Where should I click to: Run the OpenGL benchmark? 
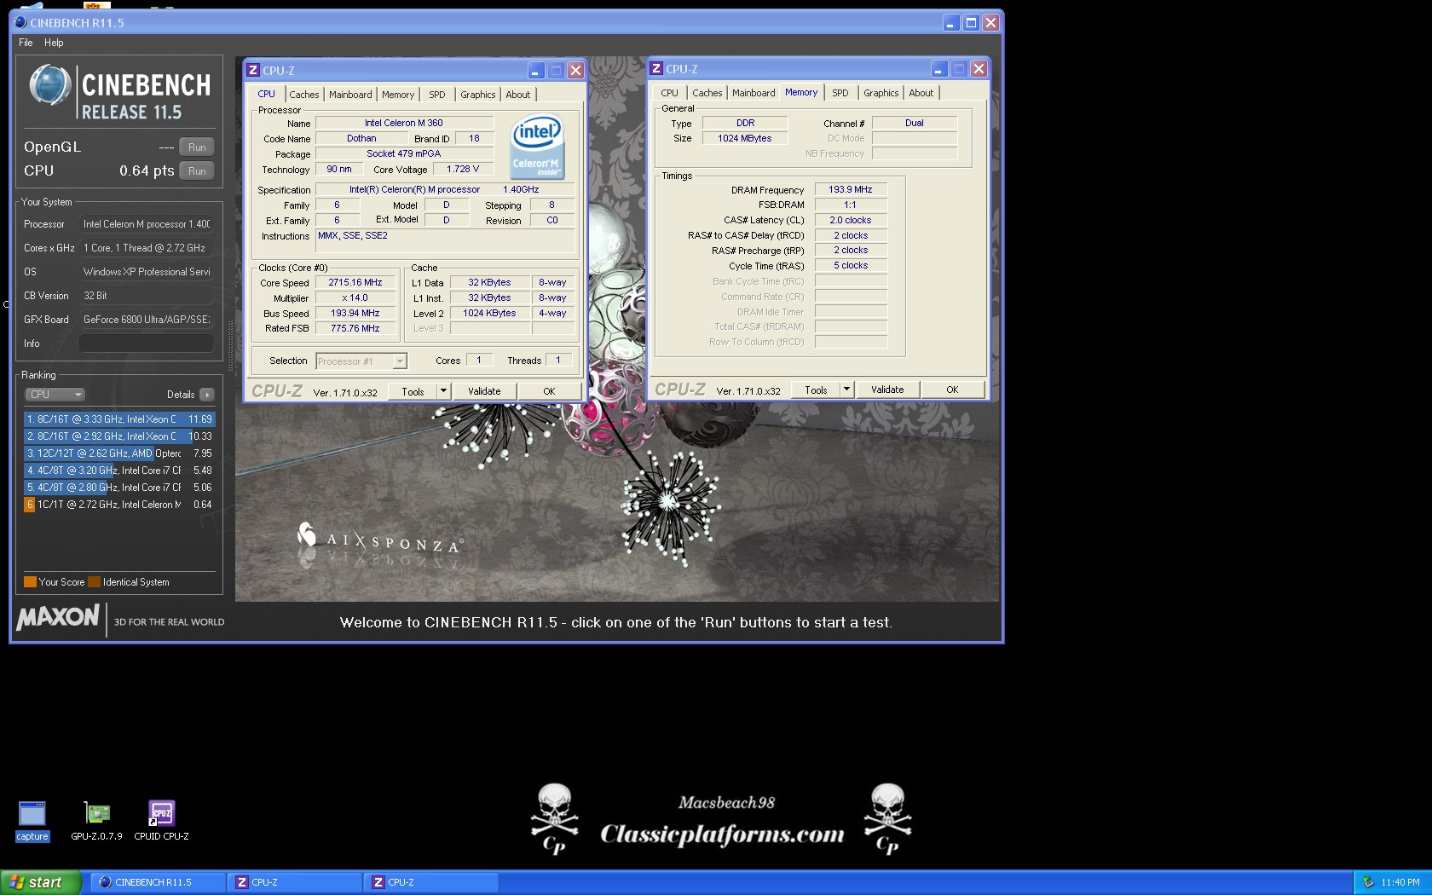(x=197, y=147)
